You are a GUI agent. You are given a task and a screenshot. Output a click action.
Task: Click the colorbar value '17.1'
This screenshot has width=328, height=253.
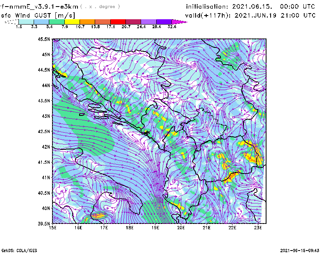click(111, 27)
